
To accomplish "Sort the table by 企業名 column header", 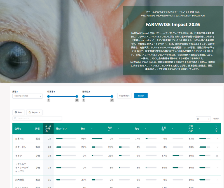I will [18, 129].
